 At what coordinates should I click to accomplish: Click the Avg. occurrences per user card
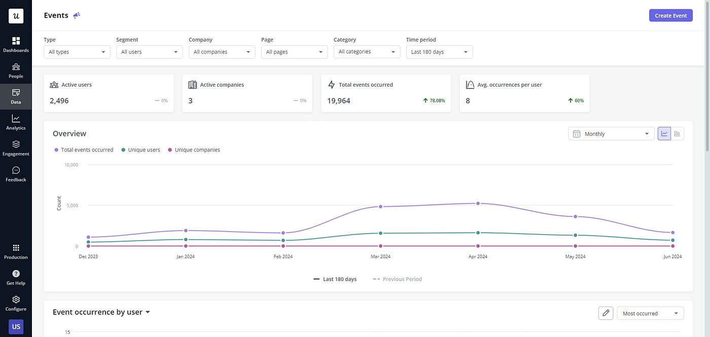click(x=524, y=93)
